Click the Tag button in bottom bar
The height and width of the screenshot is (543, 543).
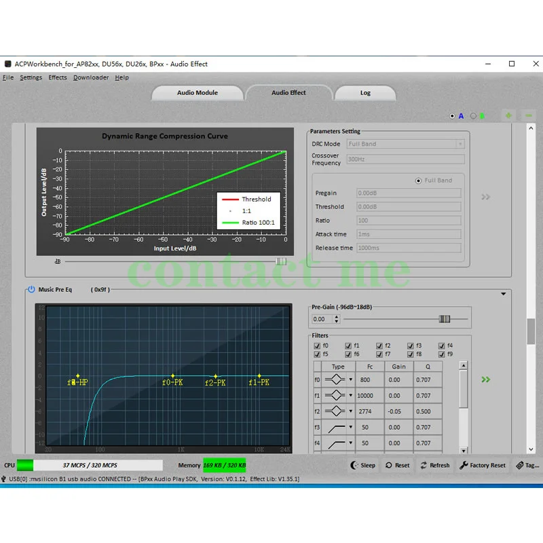(527, 465)
